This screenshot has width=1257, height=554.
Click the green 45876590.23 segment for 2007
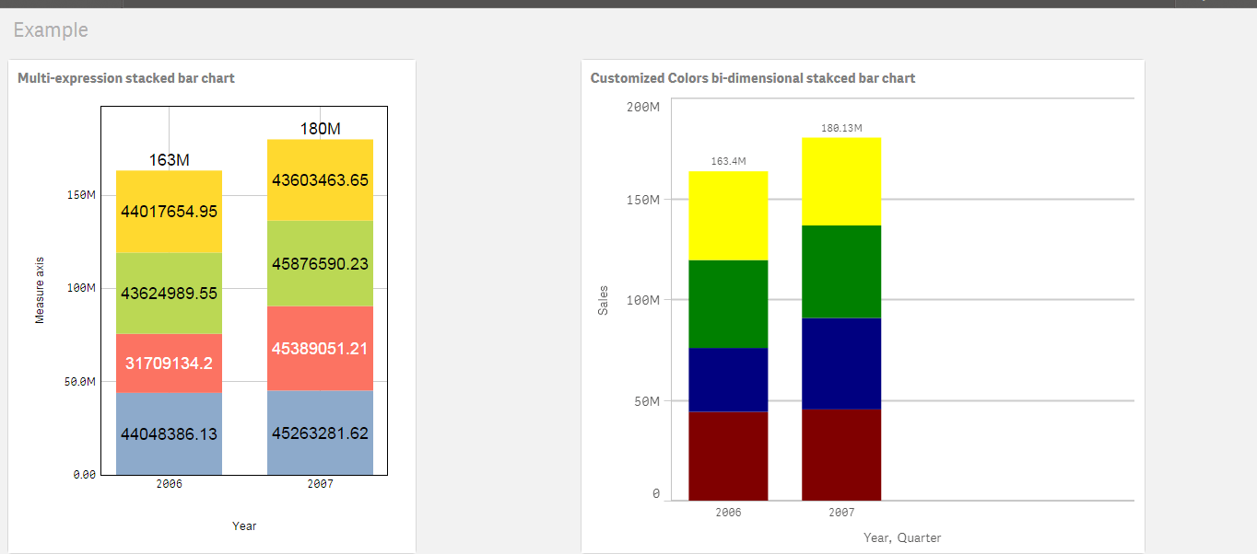point(319,263)
